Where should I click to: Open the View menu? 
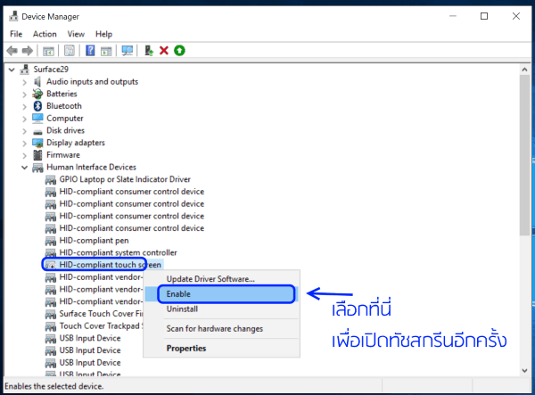[x=75, y=34]
